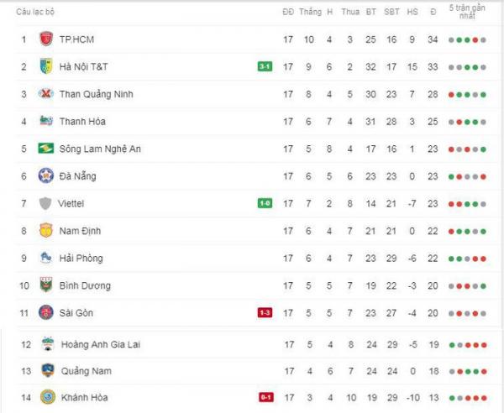This screenshot has width=504, height=413.
Task: Click the Đà Nẵng club crest
Action: [x=45, y=176]
